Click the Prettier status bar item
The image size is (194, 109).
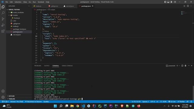point(181,102)
